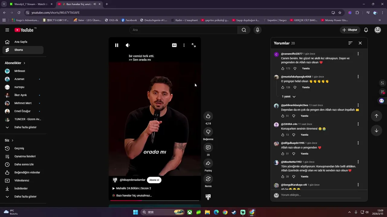Viewport: 387px width, 217px height.
Task: Dislike @mustafakahyaoglu4068's comment
Action: [x=295, y=87]
